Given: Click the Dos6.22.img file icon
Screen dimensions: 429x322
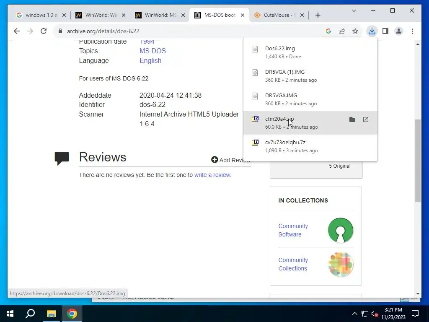Looking at the screenshot, I should [x=255, y=49].
